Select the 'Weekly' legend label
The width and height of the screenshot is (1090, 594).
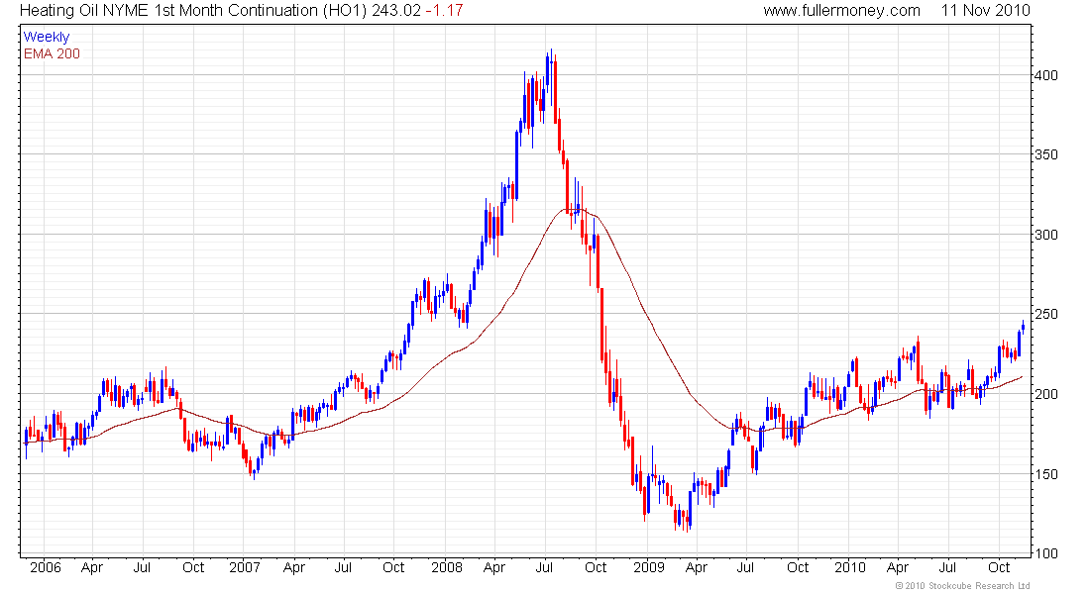47,37
